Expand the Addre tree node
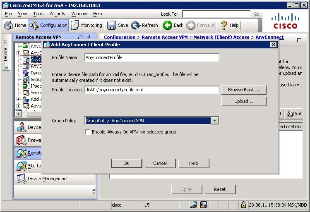The height and width of the screenshot is (212, 310). [18, 99]
